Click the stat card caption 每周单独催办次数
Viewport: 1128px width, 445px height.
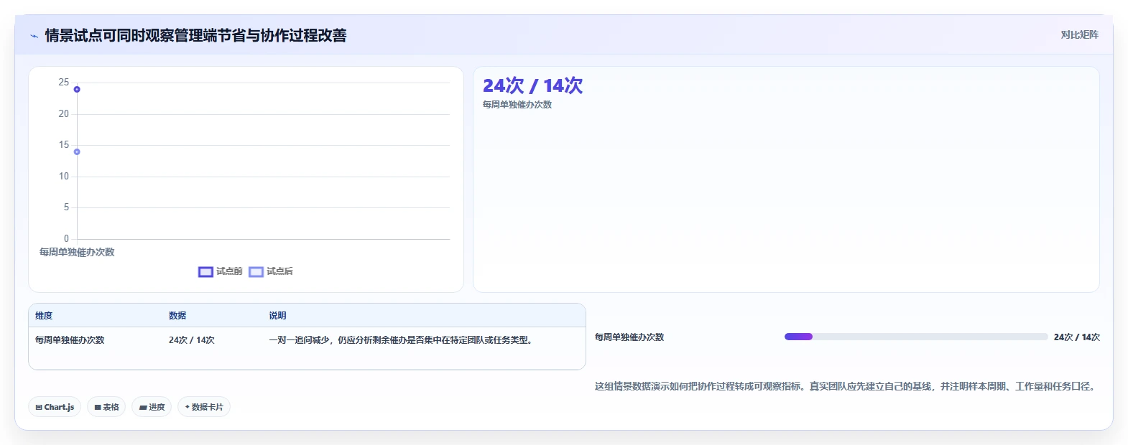tap(517, 105)
